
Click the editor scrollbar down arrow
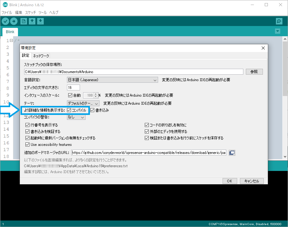pyautogui.click(x=285, y=156)
